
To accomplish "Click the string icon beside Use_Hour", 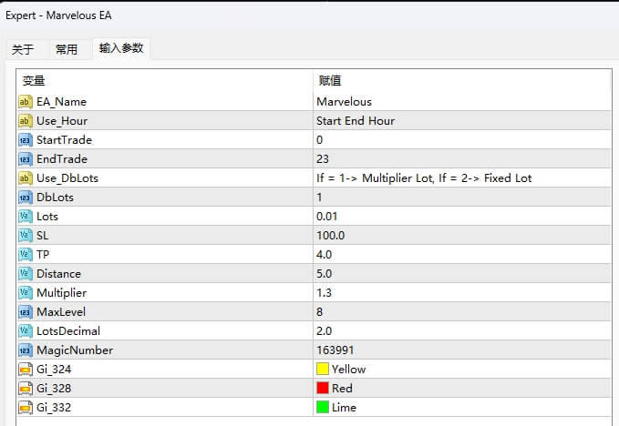I will (26, 121).
